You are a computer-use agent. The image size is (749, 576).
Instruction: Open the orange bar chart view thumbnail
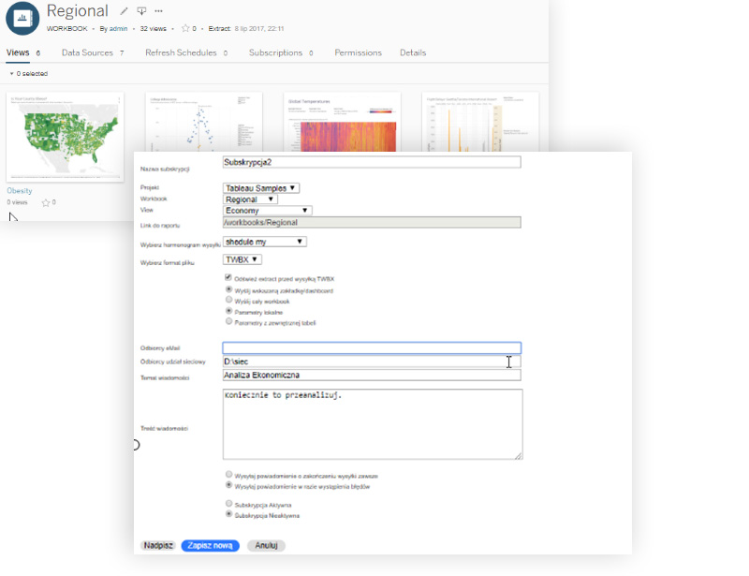[x=480, y=122]
